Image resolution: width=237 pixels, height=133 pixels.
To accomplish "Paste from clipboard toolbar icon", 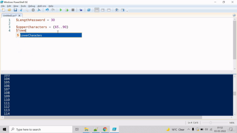I will 33,10.
